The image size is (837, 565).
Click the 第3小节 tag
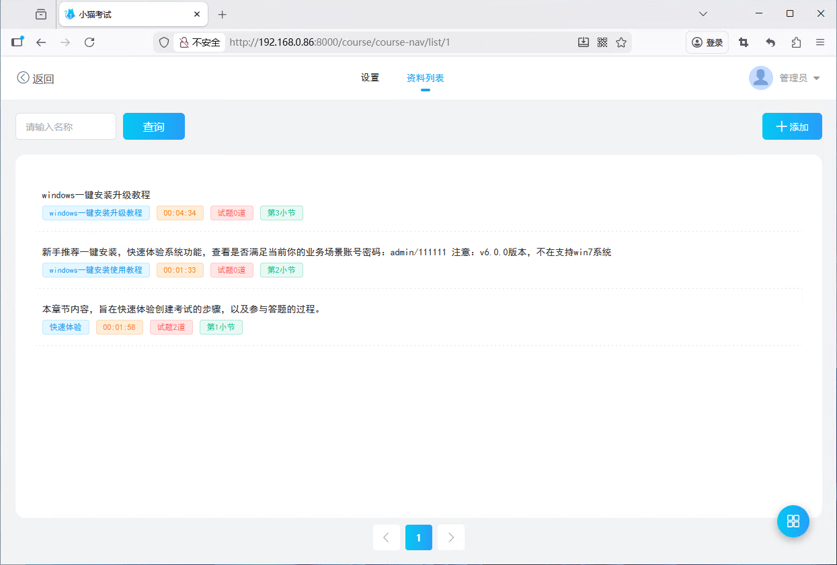(x=282, y=213)
